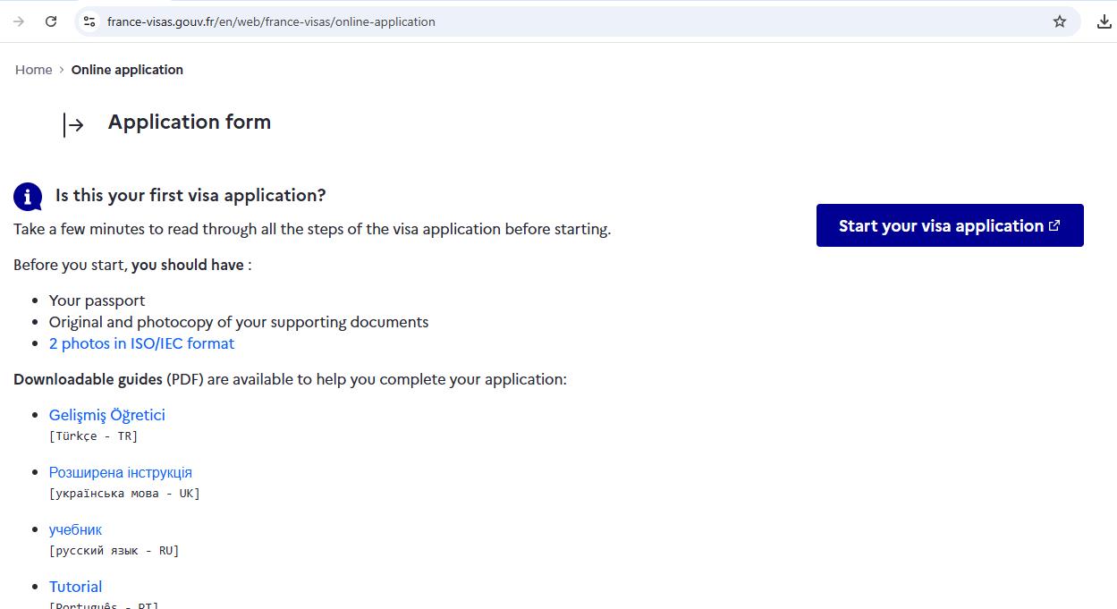Click the arrow icon beside Application form heading
This screenshot has width=1117, height=609.
(x=72, y=124)
